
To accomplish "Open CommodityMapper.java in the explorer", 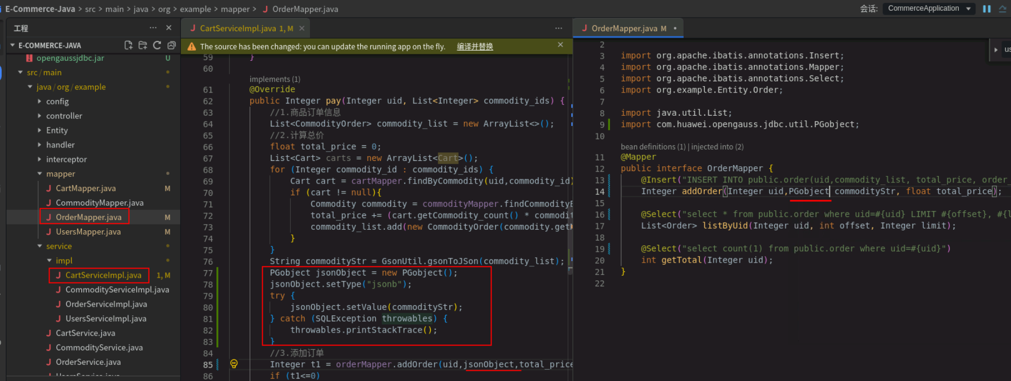I will click(x=100, y=203).
